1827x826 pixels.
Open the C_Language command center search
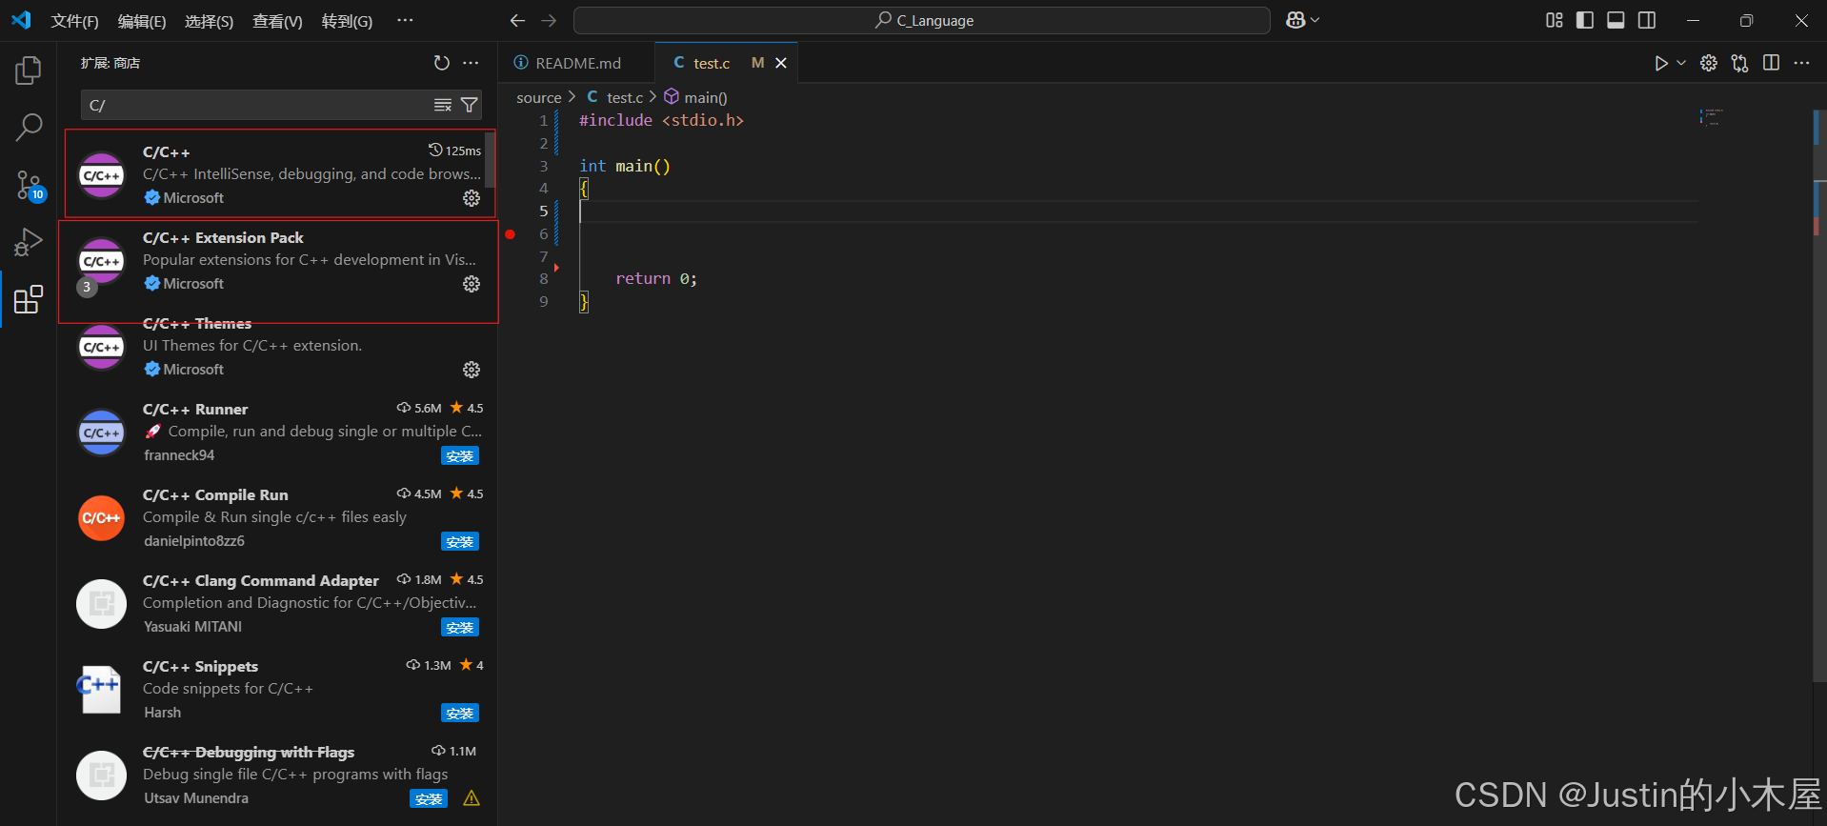(x=921, y=20)
